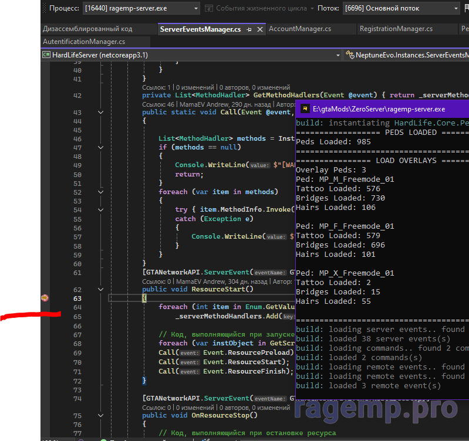Open the Process selector dropdown
469x441 pixels.
[195, 9]
